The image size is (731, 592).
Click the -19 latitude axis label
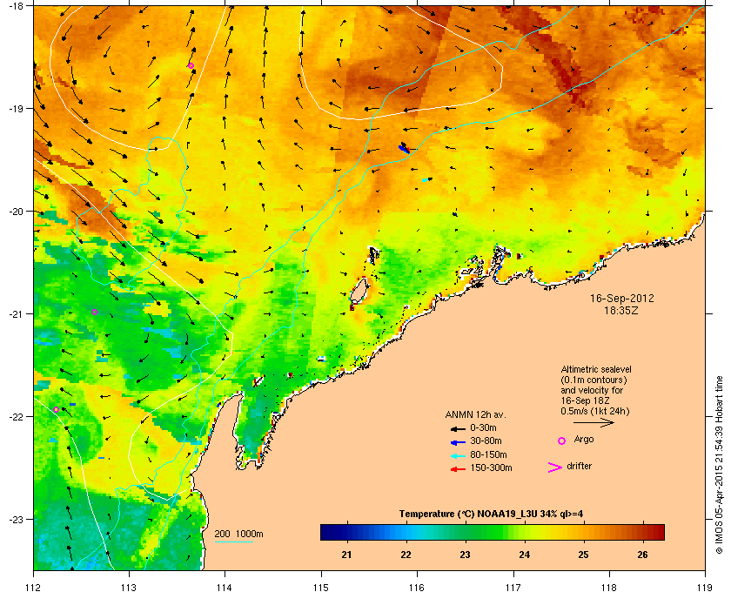point(16,109)
